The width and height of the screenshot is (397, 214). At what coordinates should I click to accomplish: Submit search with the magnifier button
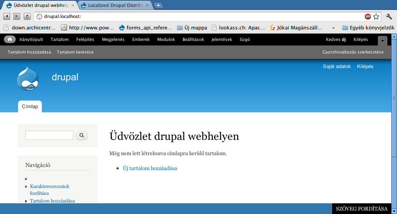coord(82,135)
